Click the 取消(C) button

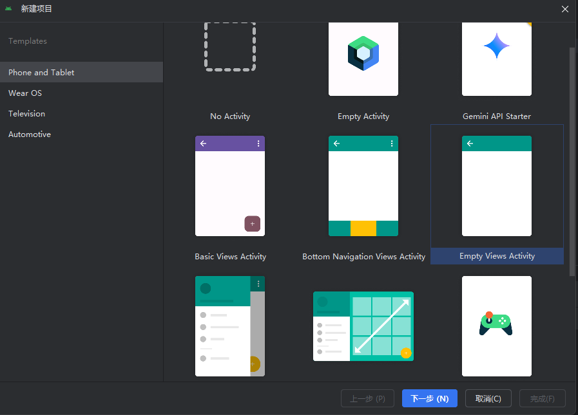coord(488,398)
